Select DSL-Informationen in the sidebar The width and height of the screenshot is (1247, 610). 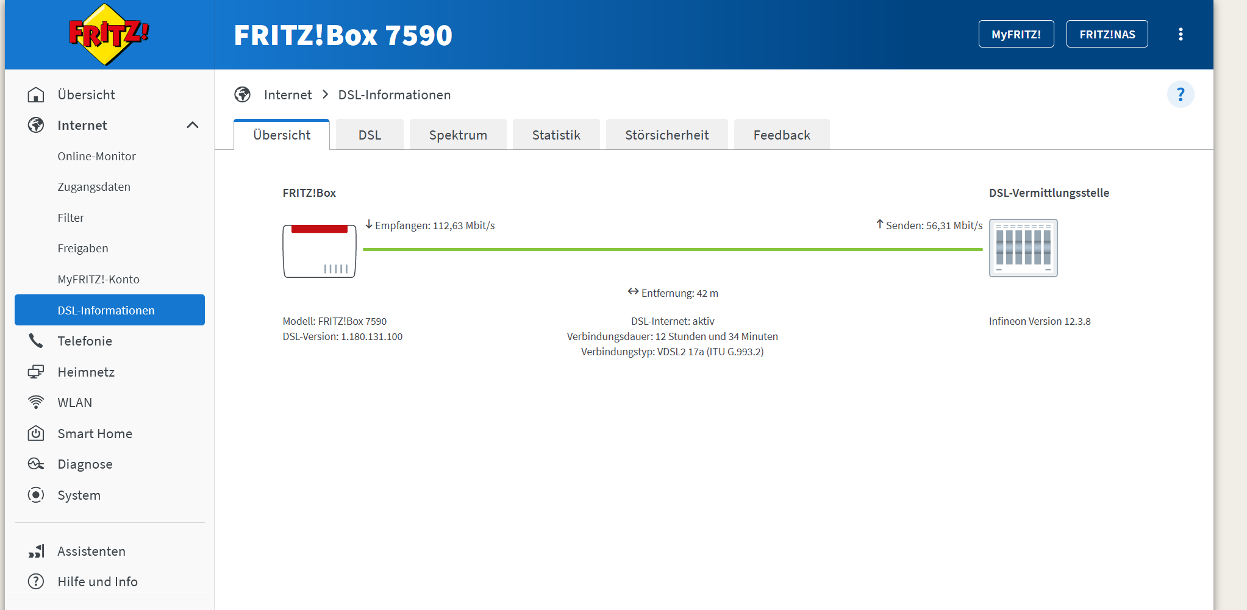(110, 310)
